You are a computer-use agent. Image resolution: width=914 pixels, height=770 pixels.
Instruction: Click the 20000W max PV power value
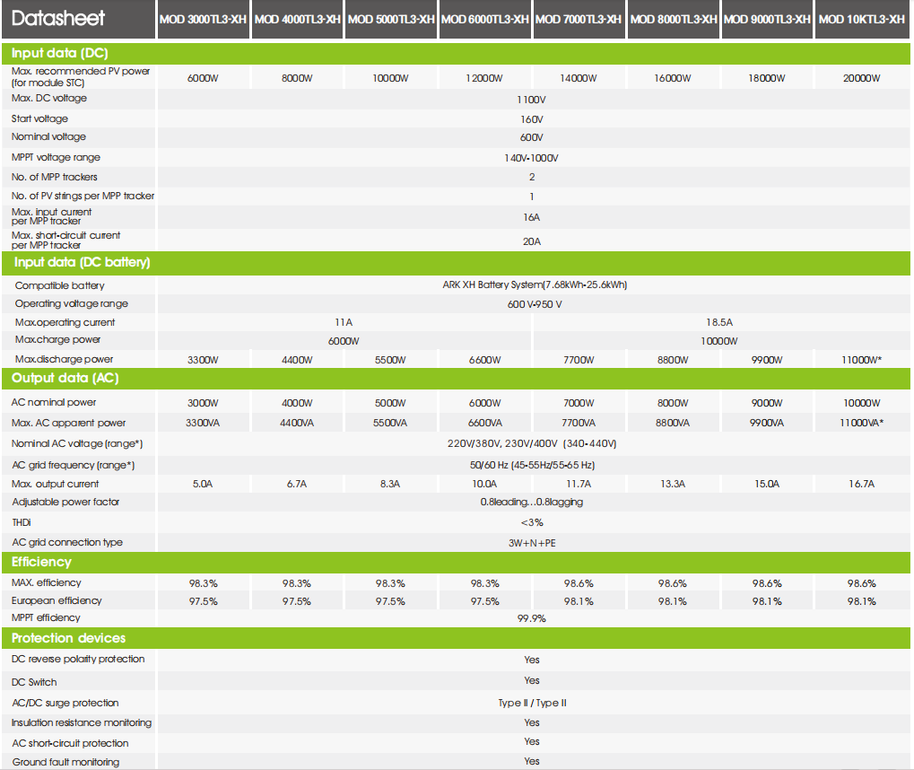tap(862, 78)
